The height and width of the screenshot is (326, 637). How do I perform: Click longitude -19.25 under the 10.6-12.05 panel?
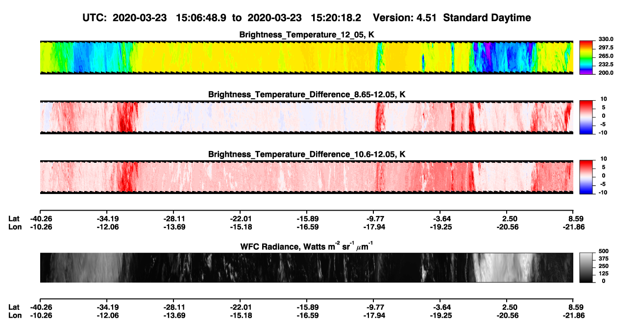[440, 227]
